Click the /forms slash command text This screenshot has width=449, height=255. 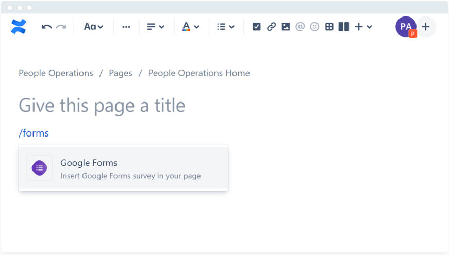[34, 133]
